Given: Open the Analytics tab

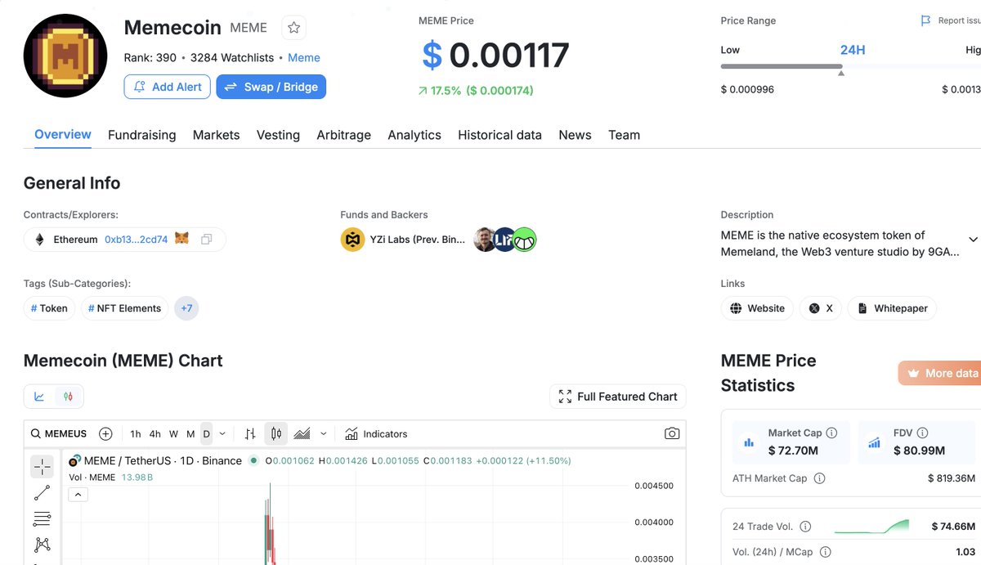Looking at the screenshot, I should 414,135.
